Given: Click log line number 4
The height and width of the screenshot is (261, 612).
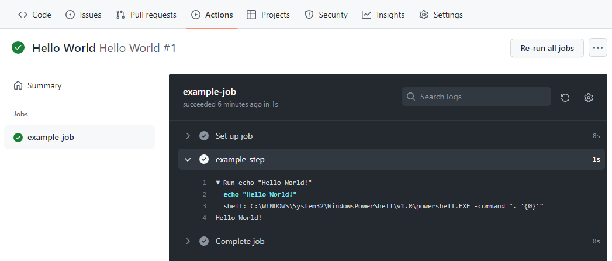Looking at the screenshot, I should click(x=204, y=218).
